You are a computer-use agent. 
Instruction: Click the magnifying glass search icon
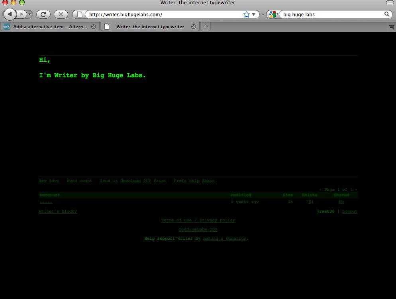click(387, 14)
